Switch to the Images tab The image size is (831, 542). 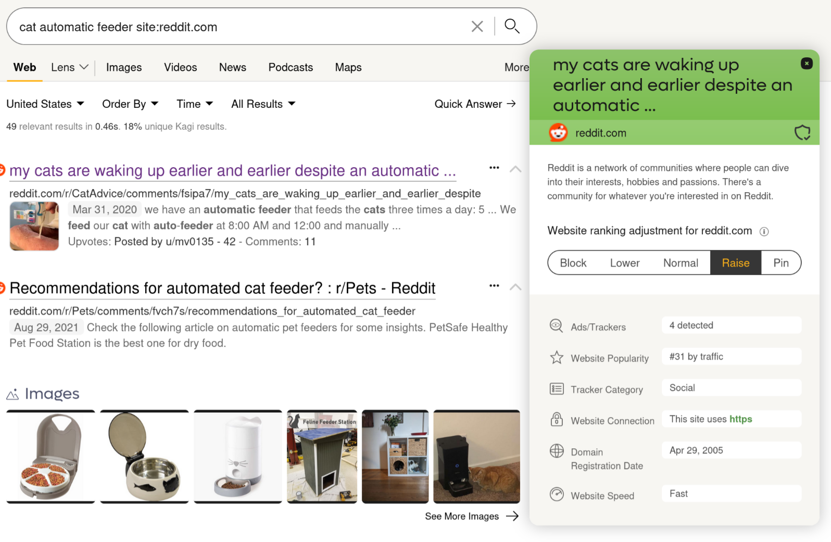click(x=124, y=68)
